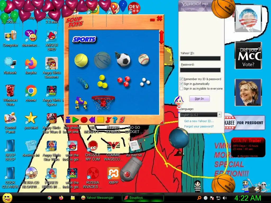This screenshot has height=203, width=271.
Task: Open the desktop.ini file icon
Action: [31, 148]
